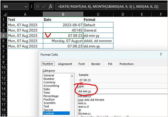Select cell B3 showing 45145

pyautogui.click(x=63, y=30)
